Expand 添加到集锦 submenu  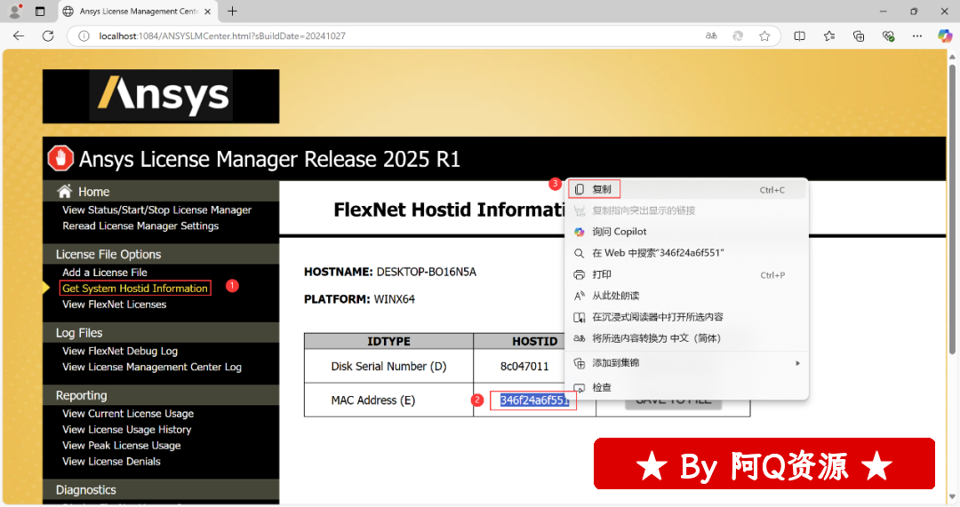(x=686, y=362)
